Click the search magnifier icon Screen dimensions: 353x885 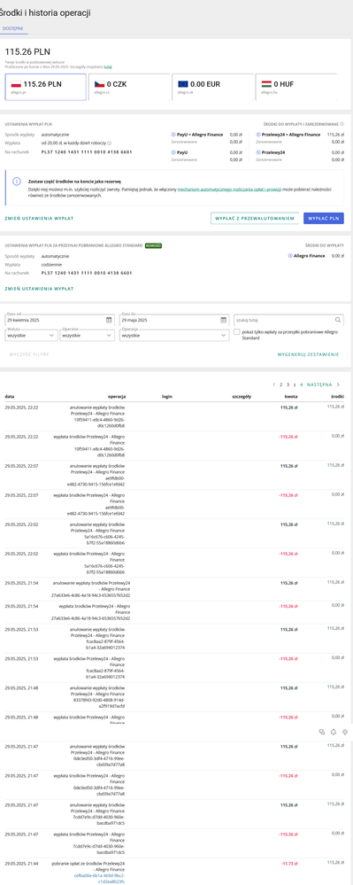pos(337,320)
